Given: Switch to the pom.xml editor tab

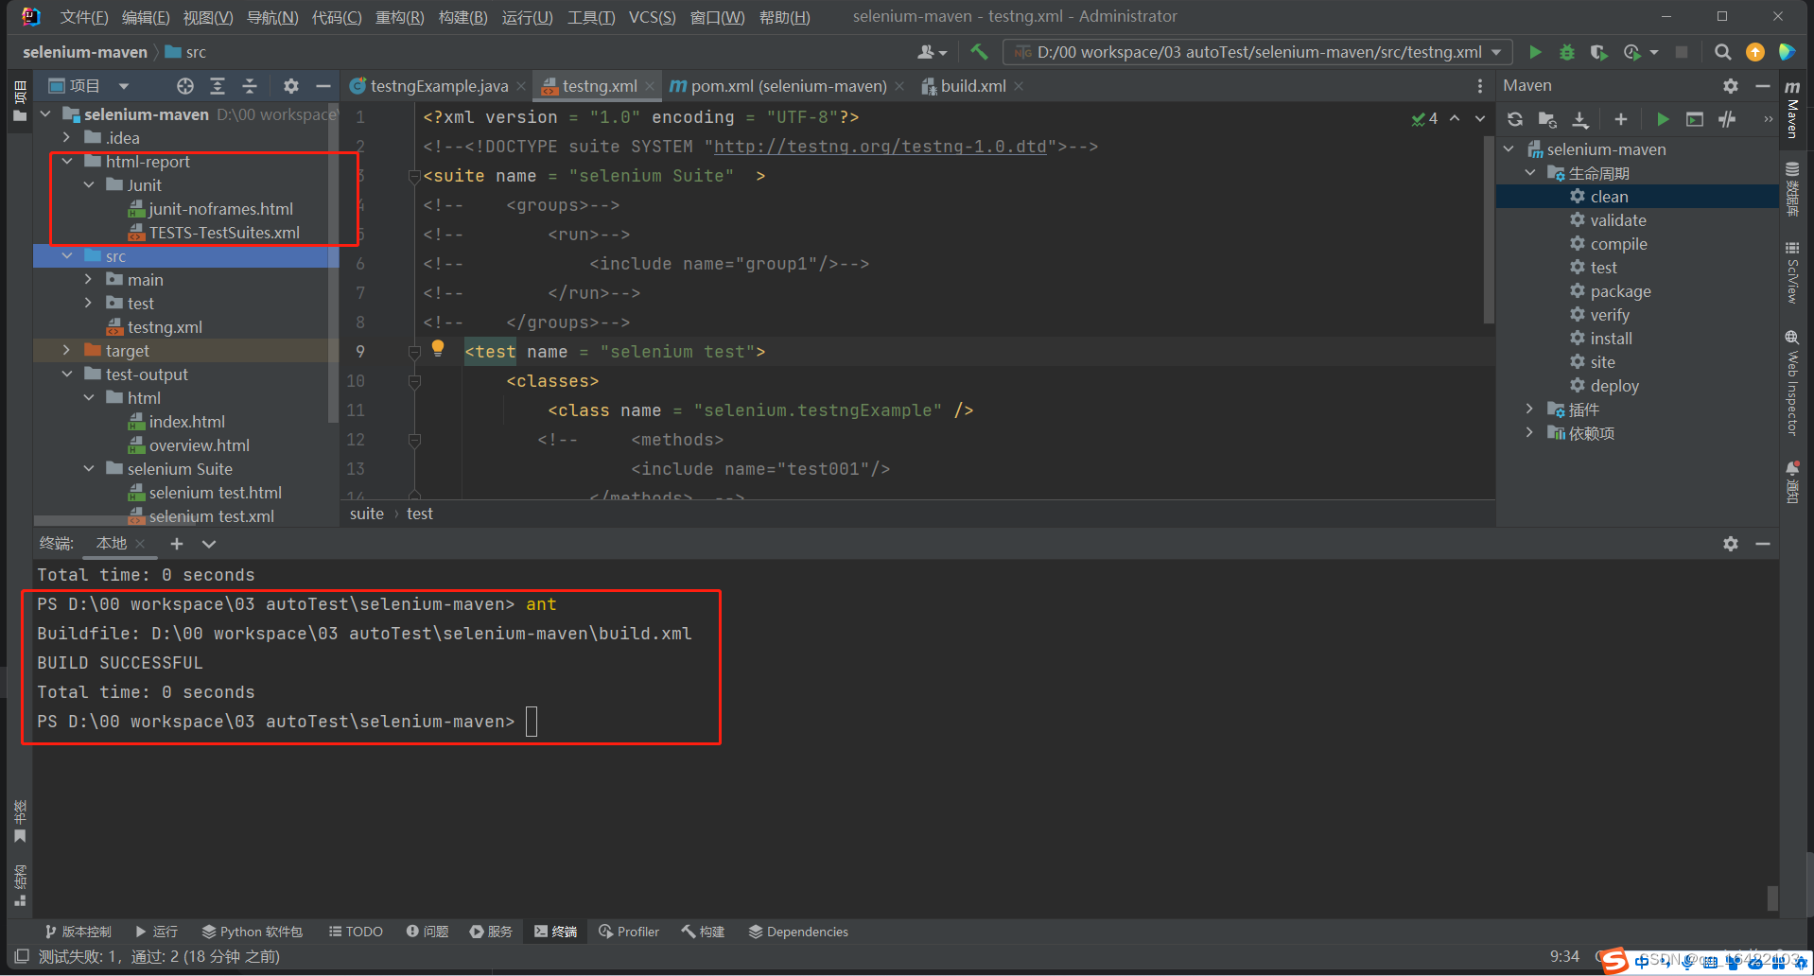Looking at the screenshot, I should click(x=789, y=85).
